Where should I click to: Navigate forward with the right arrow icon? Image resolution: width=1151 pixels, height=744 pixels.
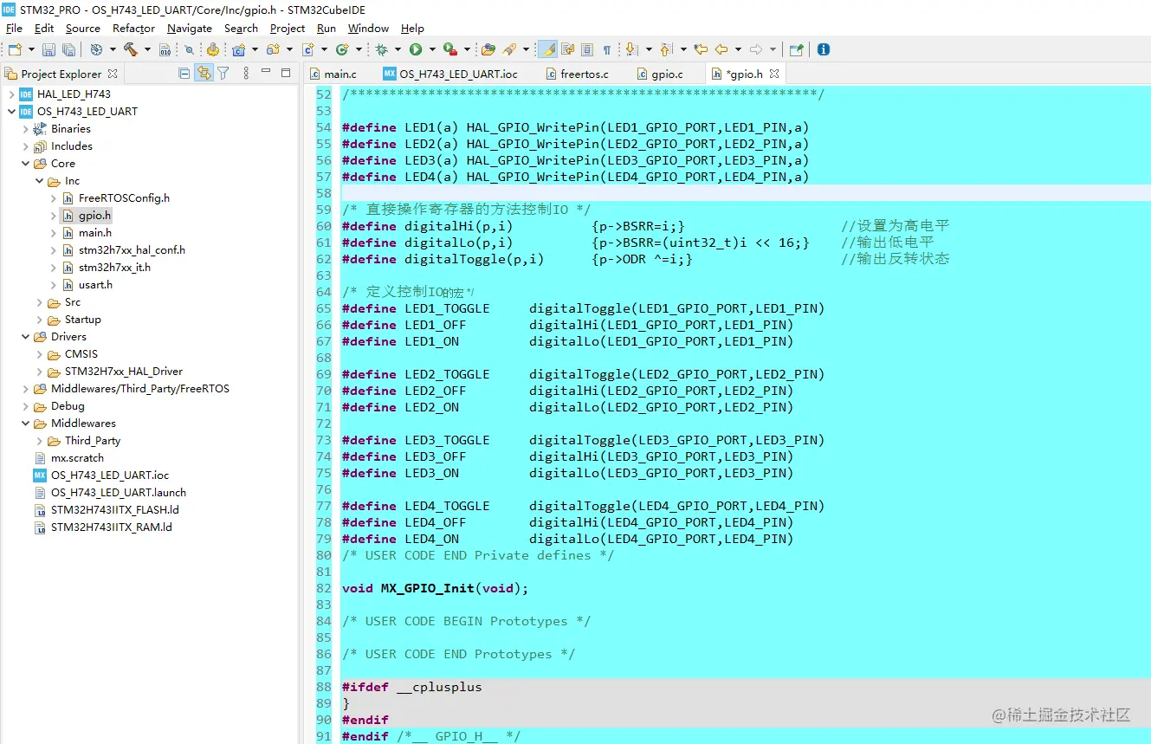pos(756,49)
